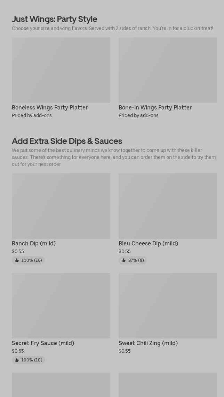
Task: Click the 100% (10) rating badge
Action: [28, 360]
